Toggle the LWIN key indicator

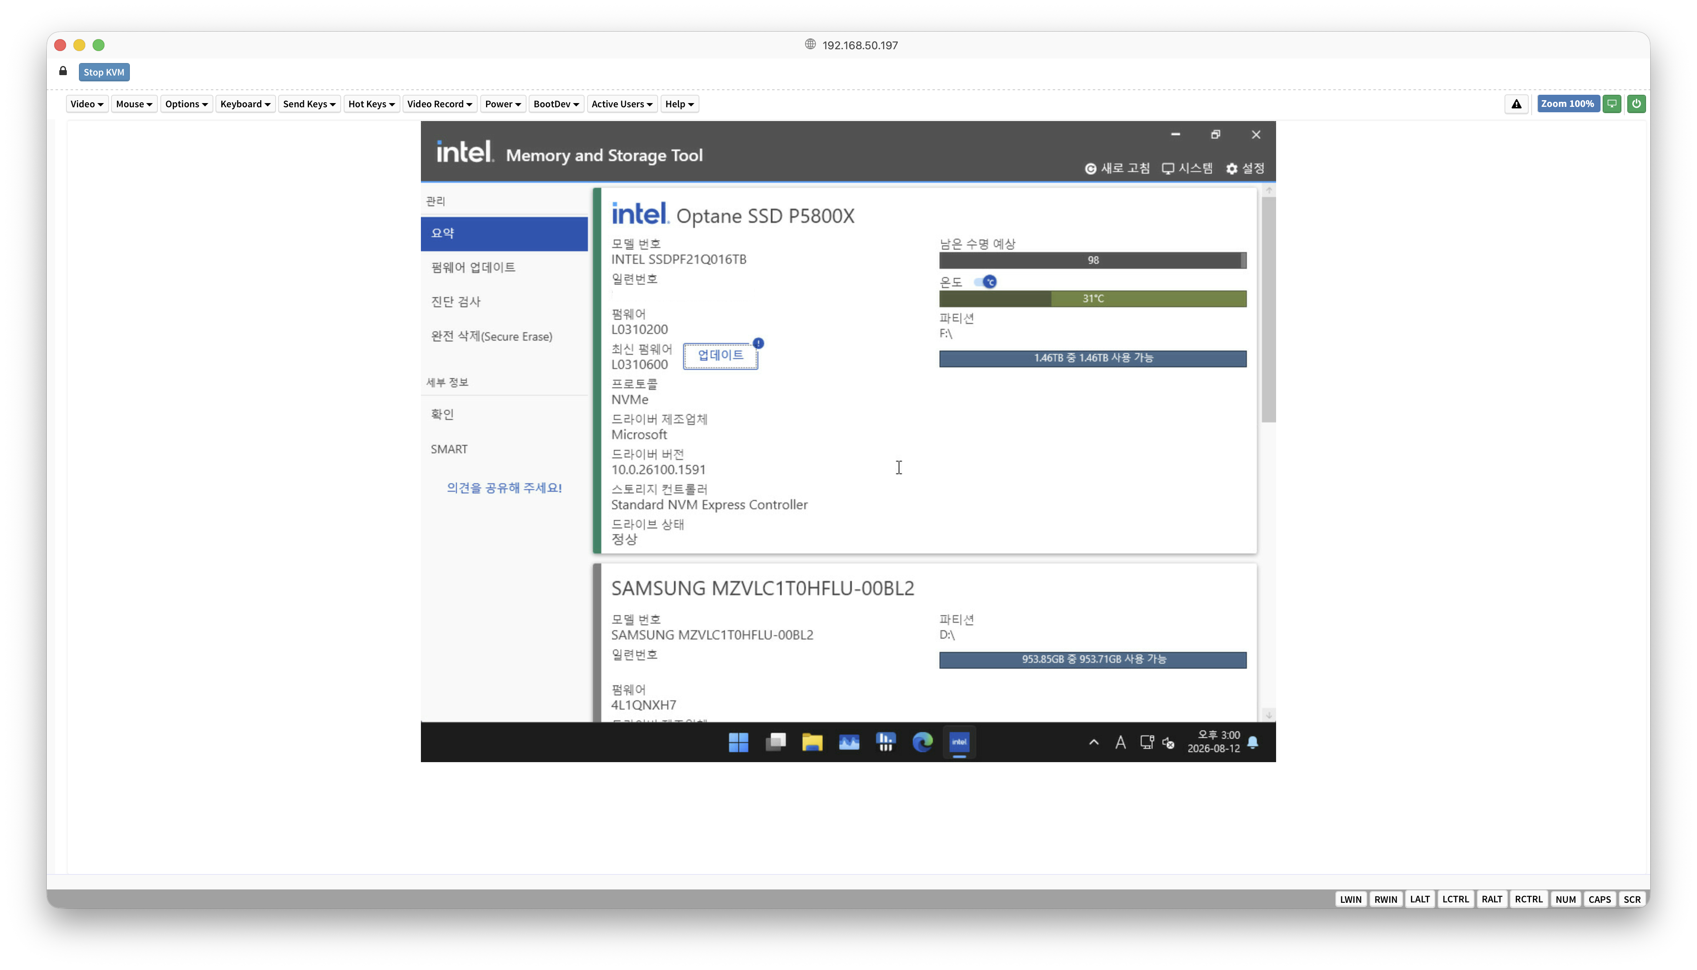coord(1350,899)
